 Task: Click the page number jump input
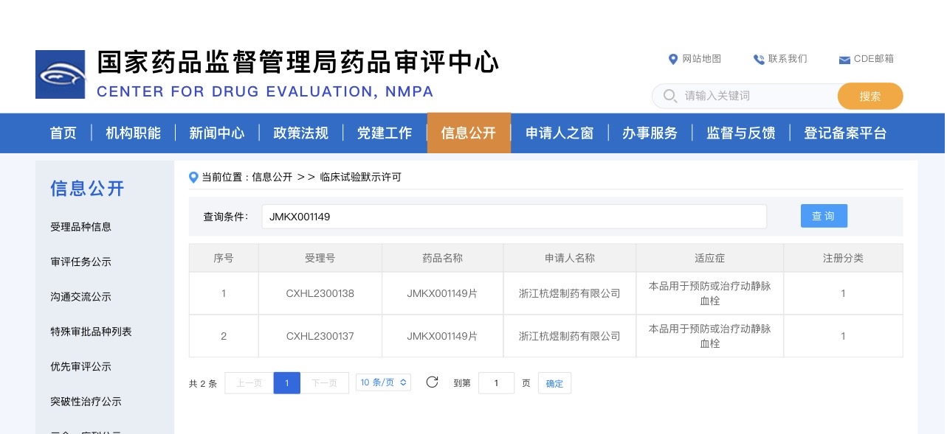click(x=496, y=383)
